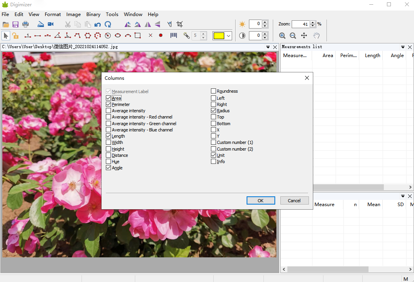Click the Zoom out magnifier icon
This screenshot has height=282, width=414.
click(x=293, y=36)
